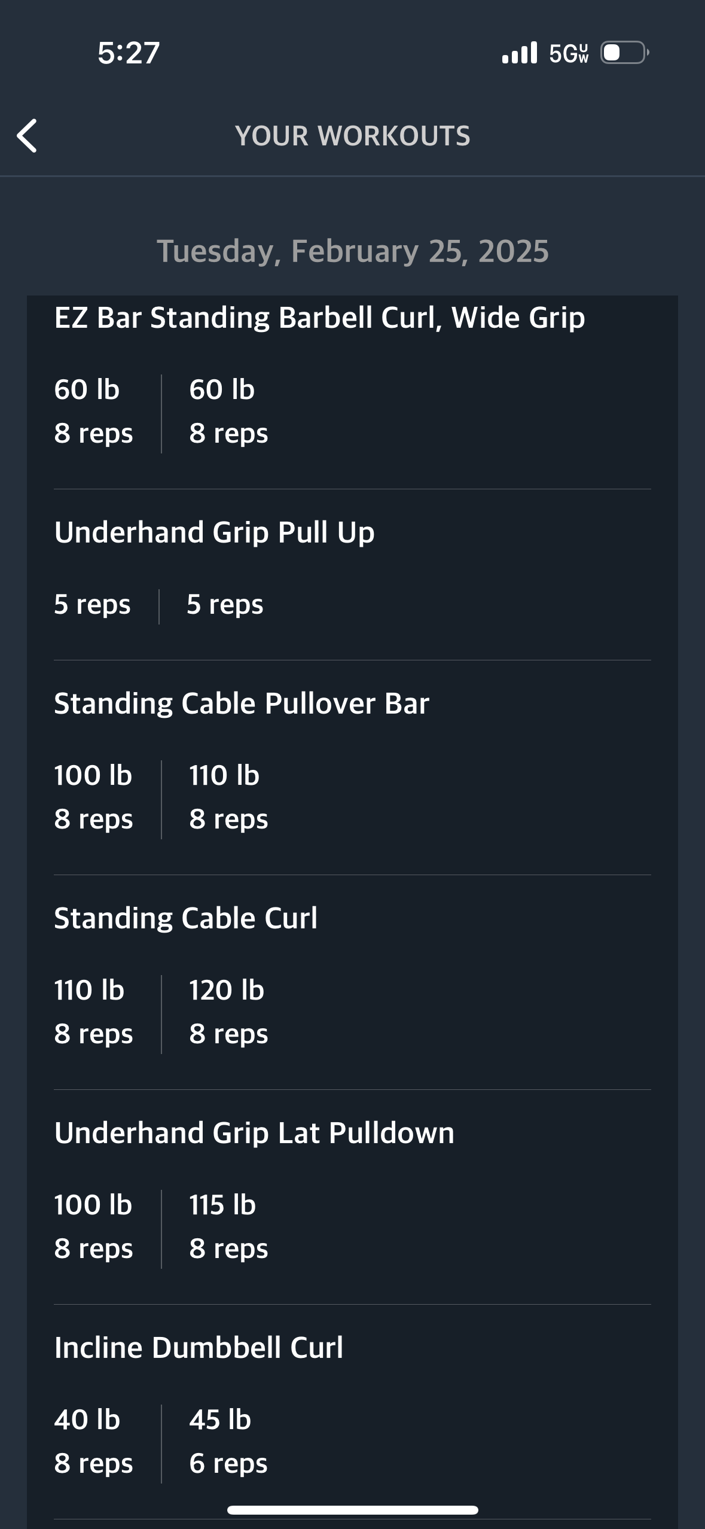Tap the 5G network indicator

point(569,53)
